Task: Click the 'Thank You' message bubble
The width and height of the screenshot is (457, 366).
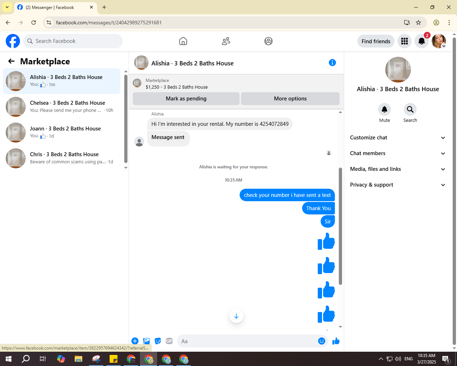Action: pyautogui.click(x=318, y=208)
